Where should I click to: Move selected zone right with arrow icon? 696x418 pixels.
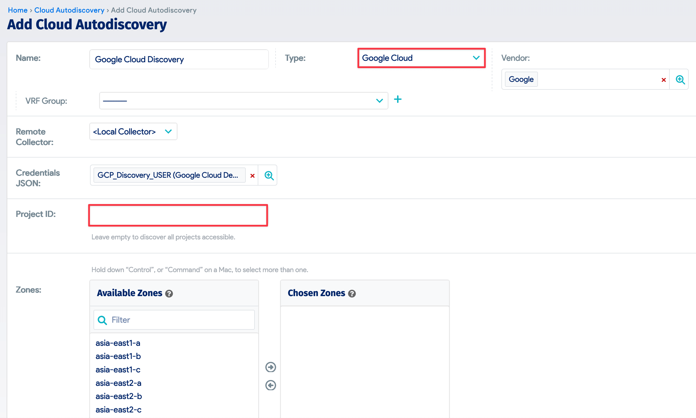270,367
